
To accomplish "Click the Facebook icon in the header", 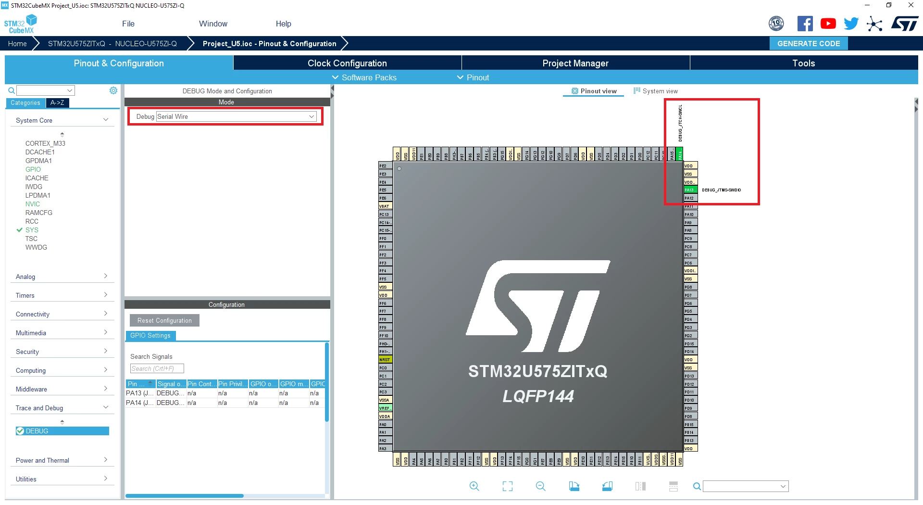I will coord(805,24).
